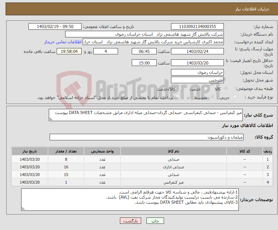Click the ردیف column header
This screenshot has height=230, width=278.
tap(268, 151)
